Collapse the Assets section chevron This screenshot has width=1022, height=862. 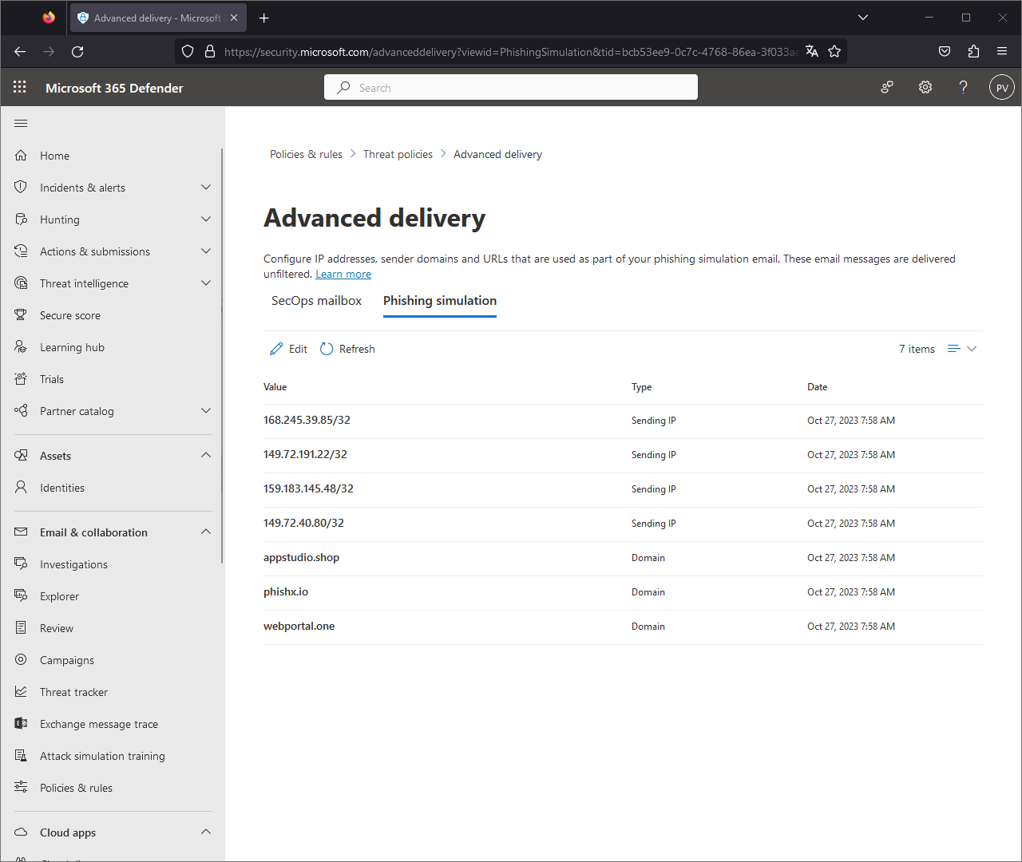click(x=206, y=455)
